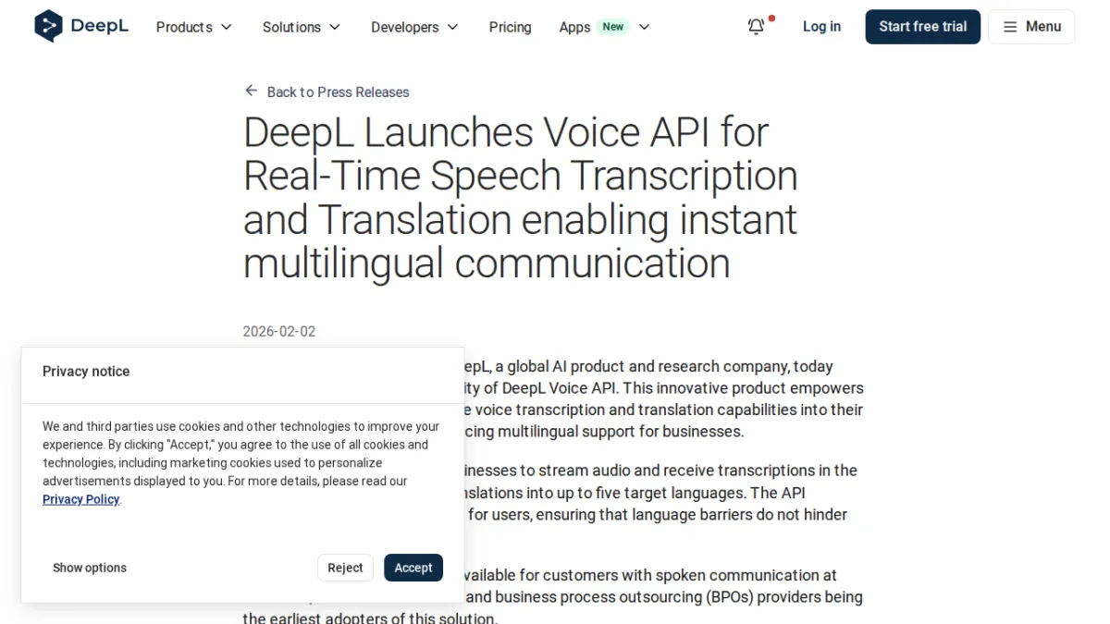The width and height of the screenshot is (1110, 624).
Task: Show cookie options in privacy notice
Action: [x=90, y=568]
